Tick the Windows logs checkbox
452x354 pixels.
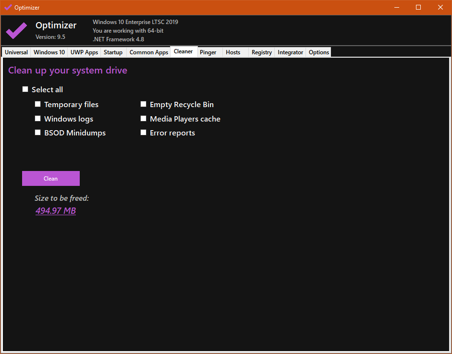(x=38, y=119)
